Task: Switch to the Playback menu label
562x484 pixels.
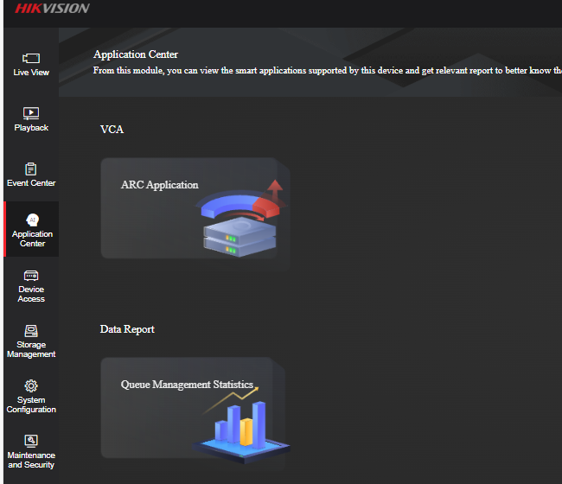Action: coord(31,128)
